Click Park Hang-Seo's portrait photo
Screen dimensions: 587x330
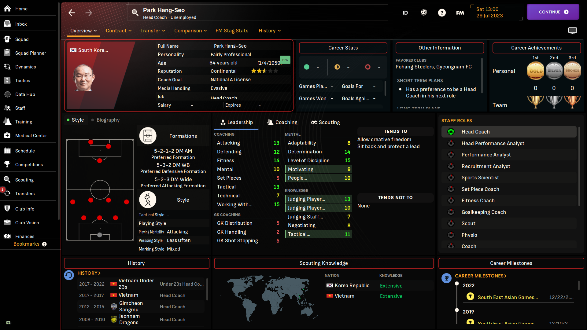(83, 77)
